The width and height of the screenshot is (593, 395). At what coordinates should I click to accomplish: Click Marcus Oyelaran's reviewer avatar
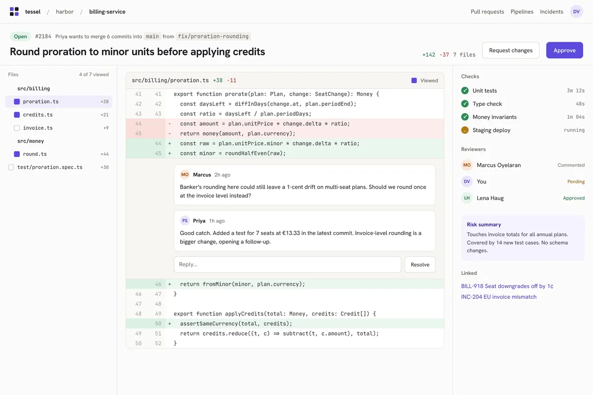[x=466, y=165]
